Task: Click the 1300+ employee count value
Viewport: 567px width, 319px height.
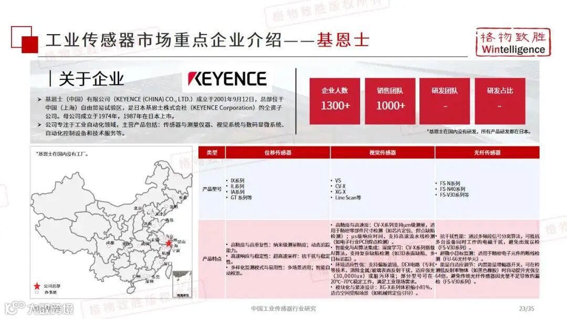Action: pyautogui.click(x=335, y=105)
